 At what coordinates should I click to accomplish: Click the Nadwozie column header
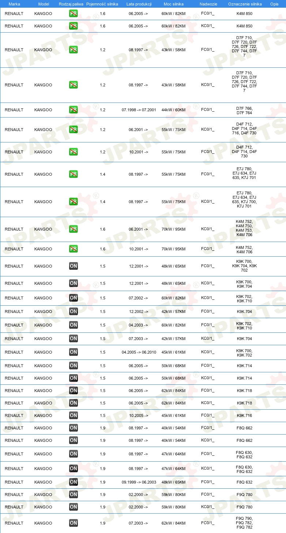coord(208,4)
